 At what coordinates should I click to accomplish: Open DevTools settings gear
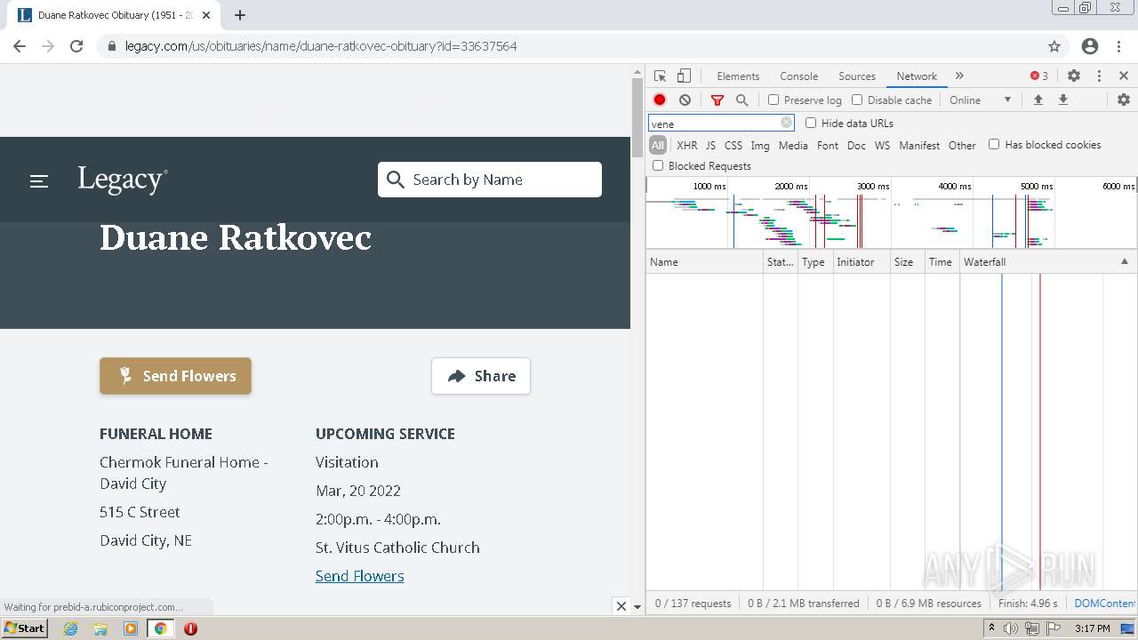1074,76
